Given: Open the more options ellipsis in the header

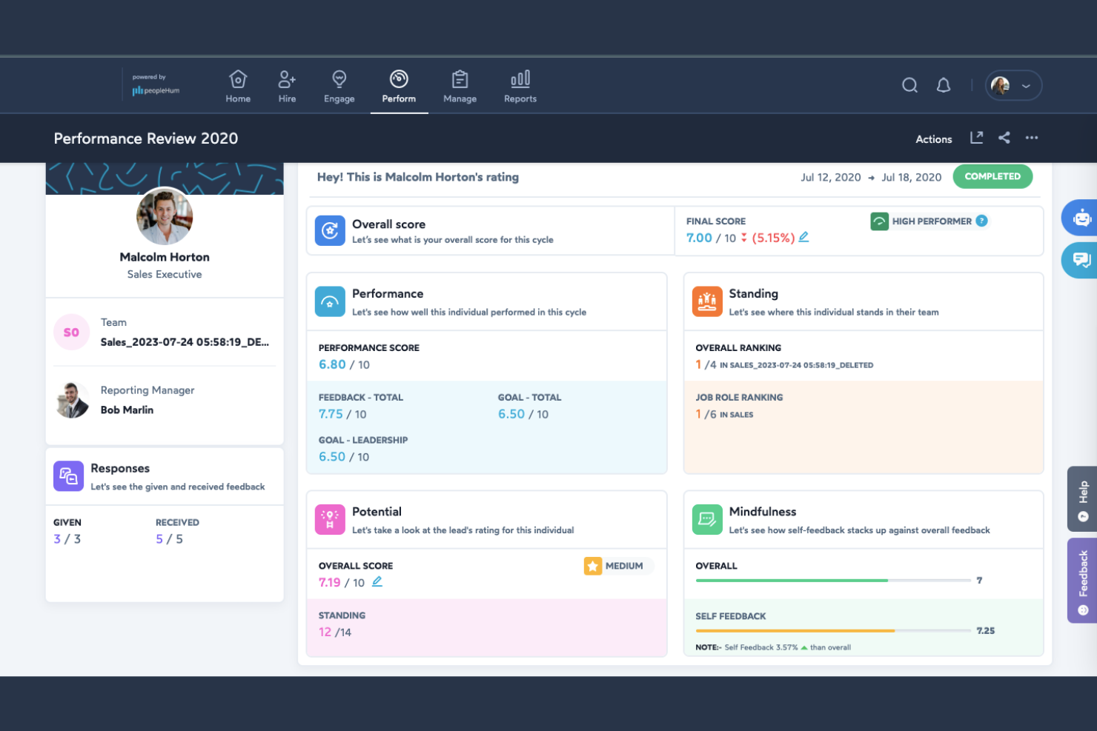Looking at the screenshot, I should pyautogui.click(x=1032, y=138).
